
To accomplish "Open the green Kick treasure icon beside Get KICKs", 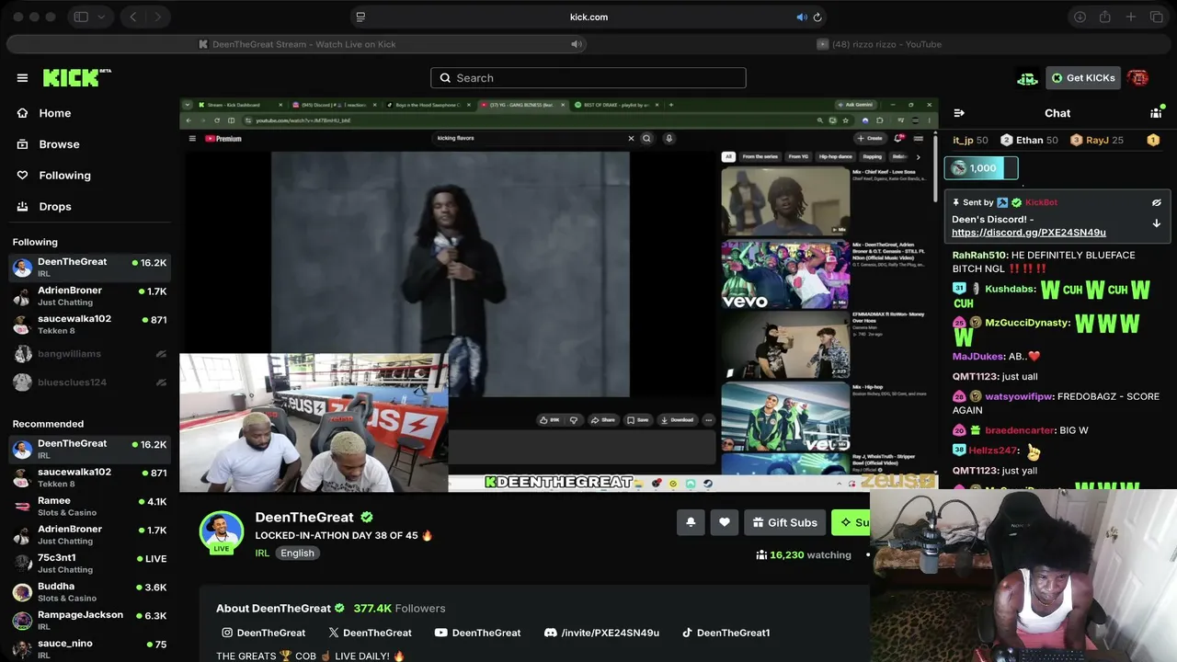I will click(1027, 78).
